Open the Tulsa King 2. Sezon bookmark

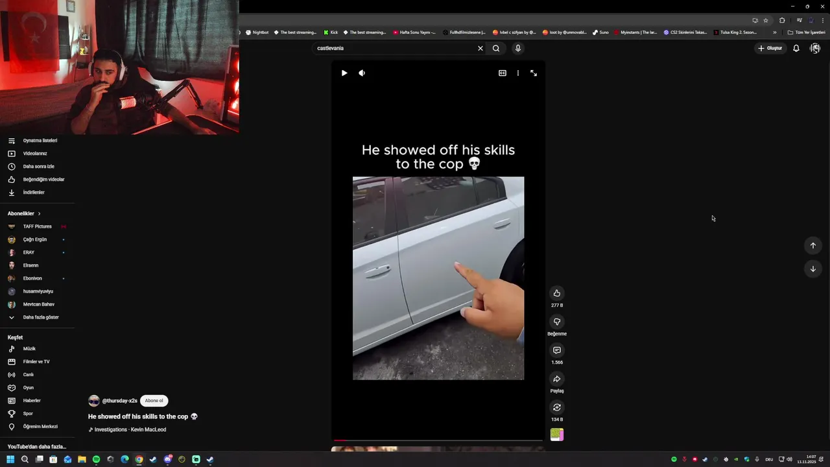[x=735, y=32]
